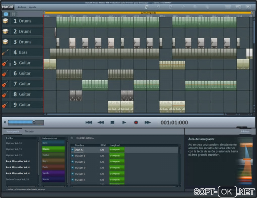This screenshot has width=257, height=198.
Task: Open the Infobox tab
Action: click(x=245, y=131)
